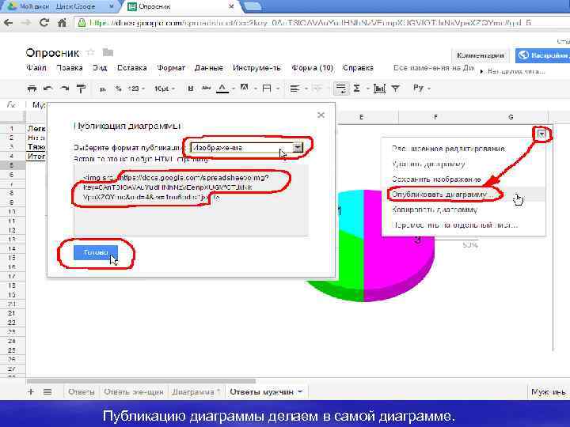Click the horizontal align icon
570x427 pixels.
294,89
